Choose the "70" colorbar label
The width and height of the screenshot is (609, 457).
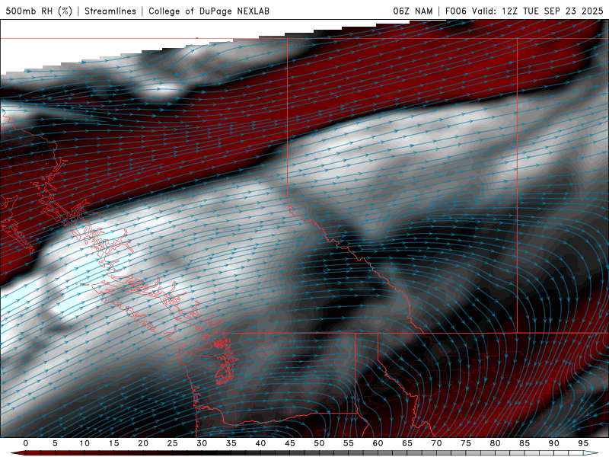click(436, 443)
